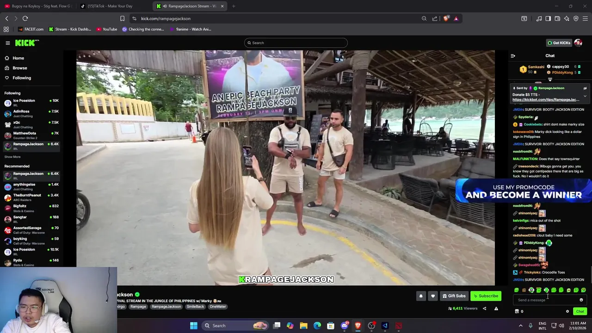Click the kick.com/rampagejackson address bar
The width and height of the screenshot is (592, 333).
[x=166, y=18]
